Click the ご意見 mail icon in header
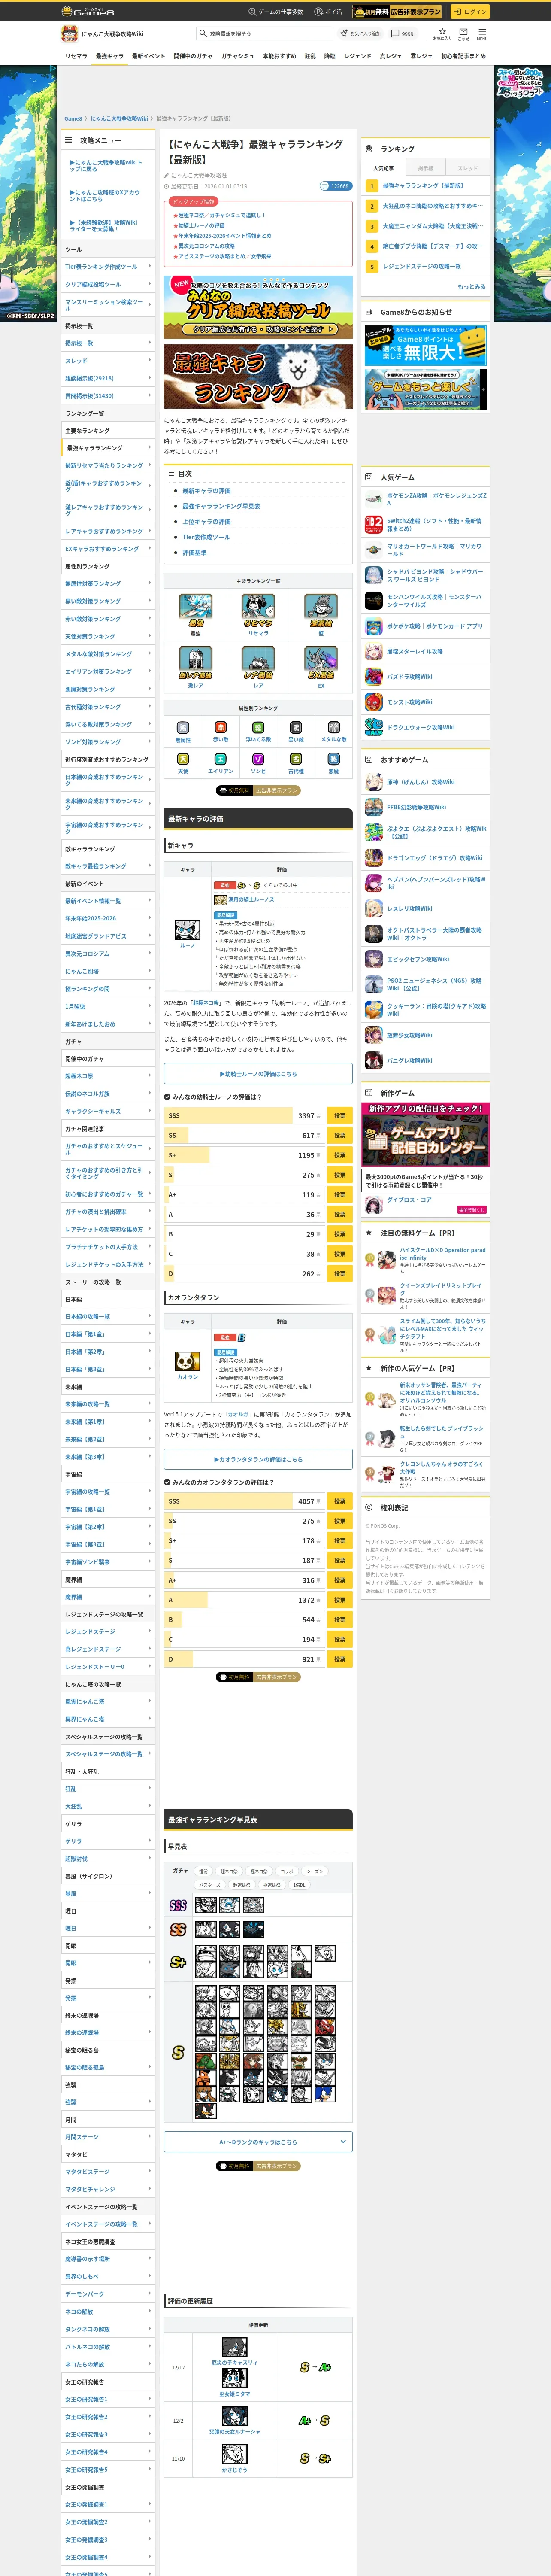The height and width of the screenshot is (2576, 551). [x=463, y=33]
